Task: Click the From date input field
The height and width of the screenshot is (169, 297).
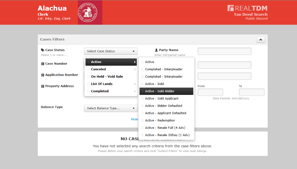Action: (x=210, y=92)
